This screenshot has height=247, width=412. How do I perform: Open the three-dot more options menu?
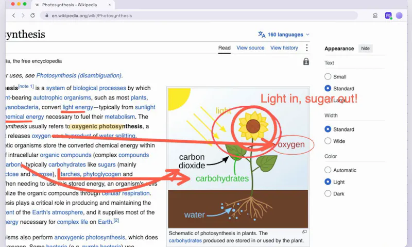pos(306,47)
